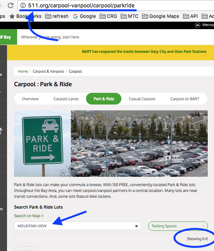This screenshot has width=214, height=251.
Task: Open the refresh bookmark folder
Action: pyautogui.click(x=57, y=16)
